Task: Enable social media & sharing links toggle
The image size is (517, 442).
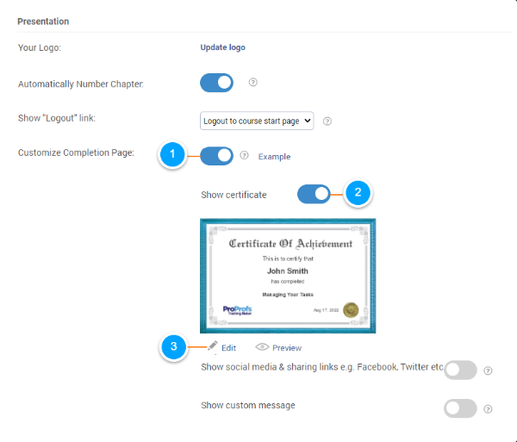Action: [x=460, y=370]
